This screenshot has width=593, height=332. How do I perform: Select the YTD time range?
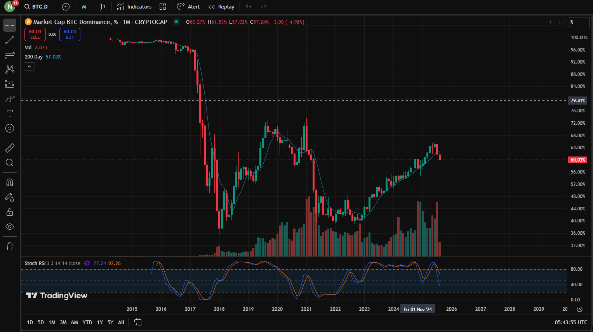(87, 322)
